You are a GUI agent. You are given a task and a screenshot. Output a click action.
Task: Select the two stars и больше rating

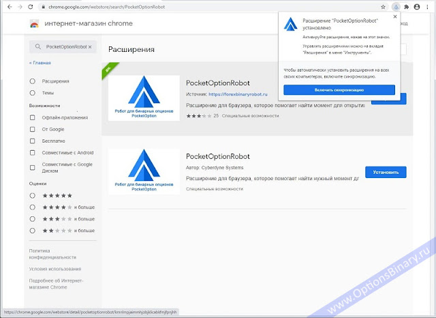pos(33,231)
